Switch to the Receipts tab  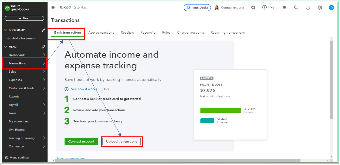tap(127, 32)
